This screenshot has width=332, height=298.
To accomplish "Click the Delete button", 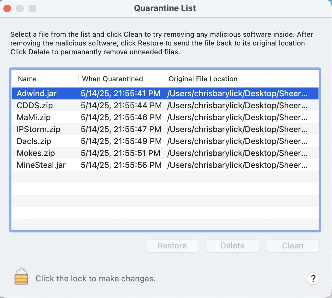I will point(233,246).
